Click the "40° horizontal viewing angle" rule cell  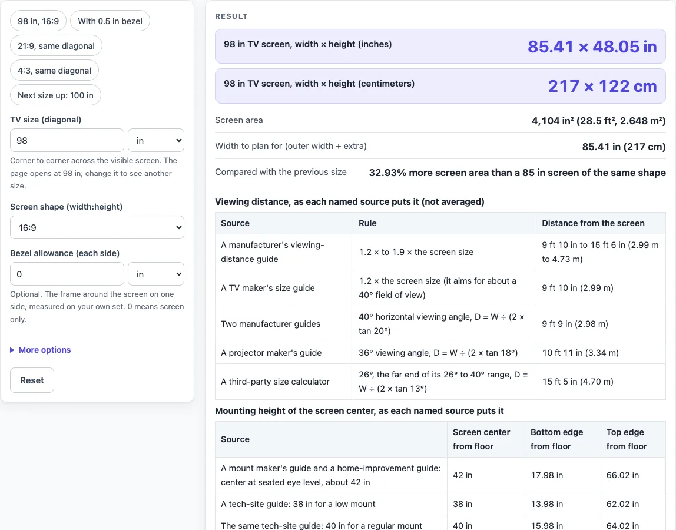pos(445,324)
